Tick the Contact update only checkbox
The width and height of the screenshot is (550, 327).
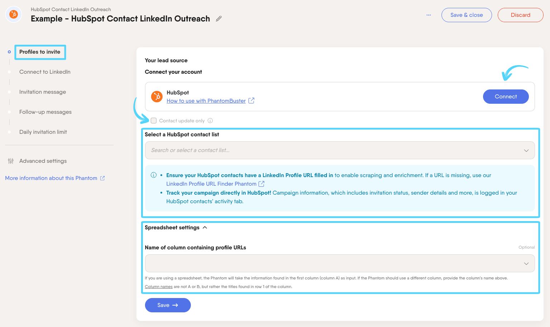coord(154,121)
